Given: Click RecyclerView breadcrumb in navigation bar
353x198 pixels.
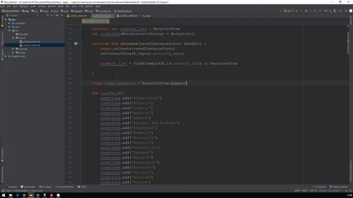Looking at the screenshot, I should pos(10,11).
